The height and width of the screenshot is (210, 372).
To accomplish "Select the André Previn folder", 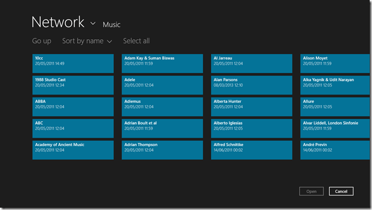I will 335,150.
